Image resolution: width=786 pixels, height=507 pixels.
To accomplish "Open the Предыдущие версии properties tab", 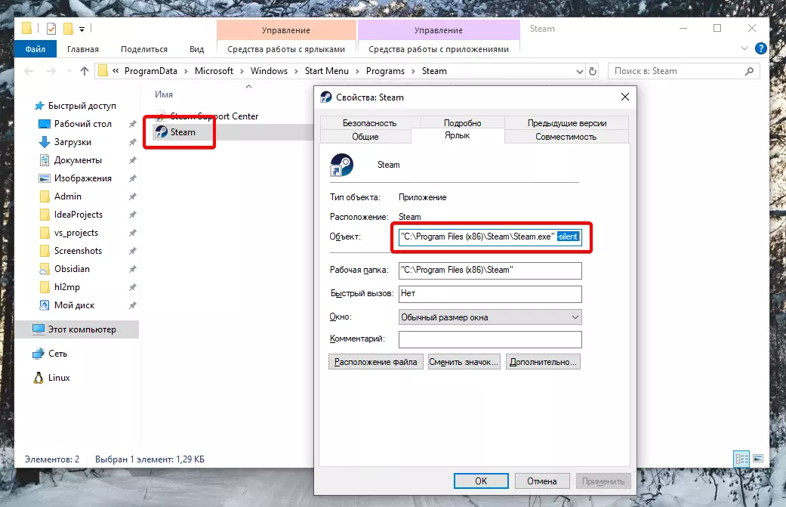I will coord(567,123).
